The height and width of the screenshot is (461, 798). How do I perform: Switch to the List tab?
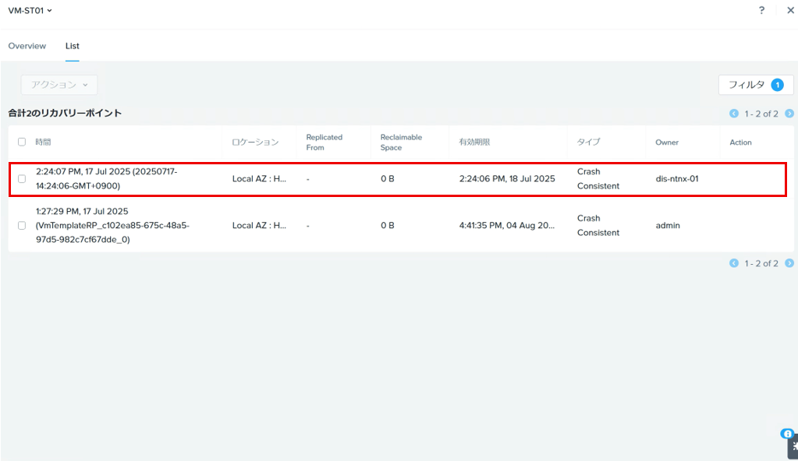[x=73, y=46]
